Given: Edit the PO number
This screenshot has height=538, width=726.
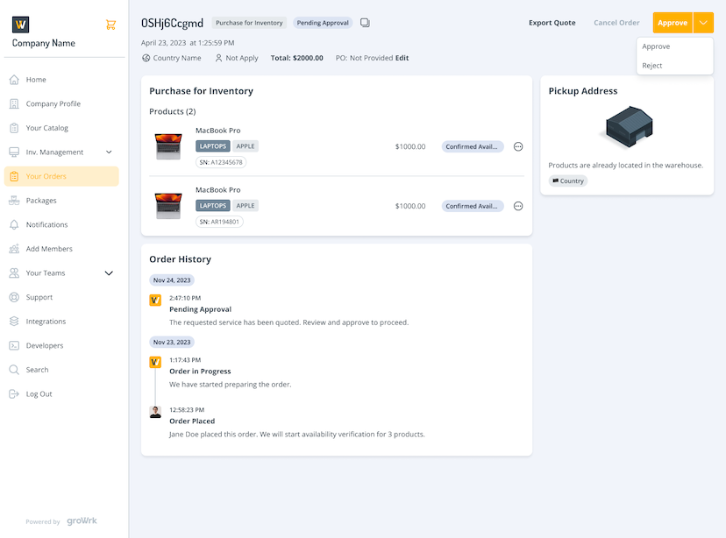Looking at the screenshot, I should click(x=402, y=58).
